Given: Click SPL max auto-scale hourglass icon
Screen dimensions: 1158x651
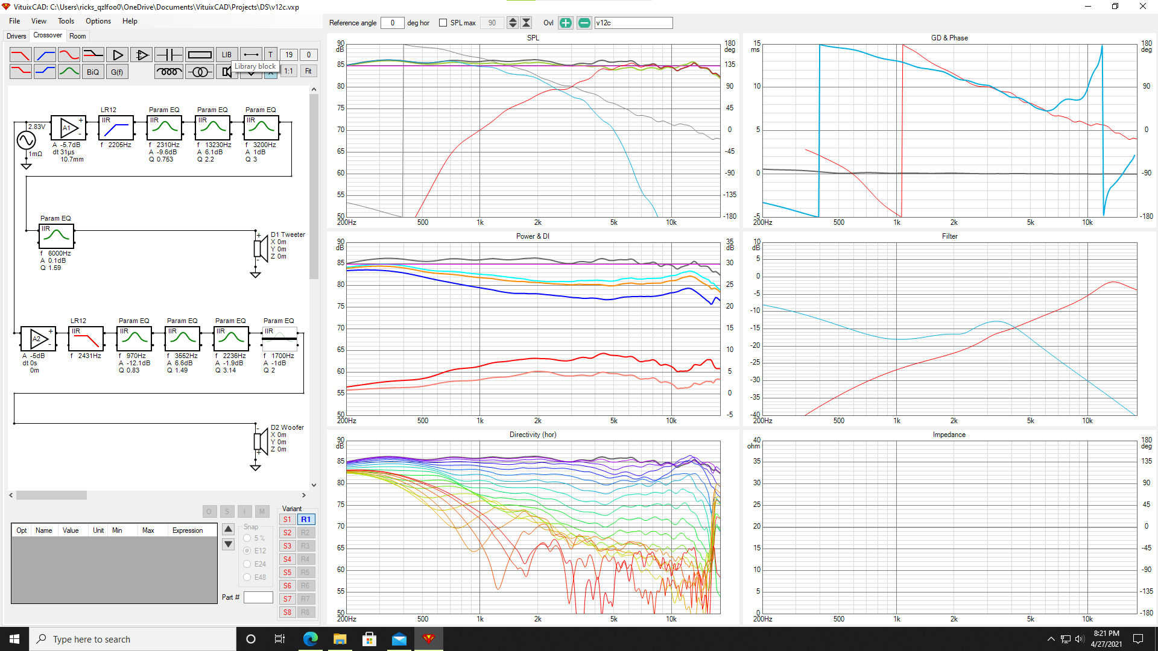Looking at the screenshot, I should pos(527,23).
